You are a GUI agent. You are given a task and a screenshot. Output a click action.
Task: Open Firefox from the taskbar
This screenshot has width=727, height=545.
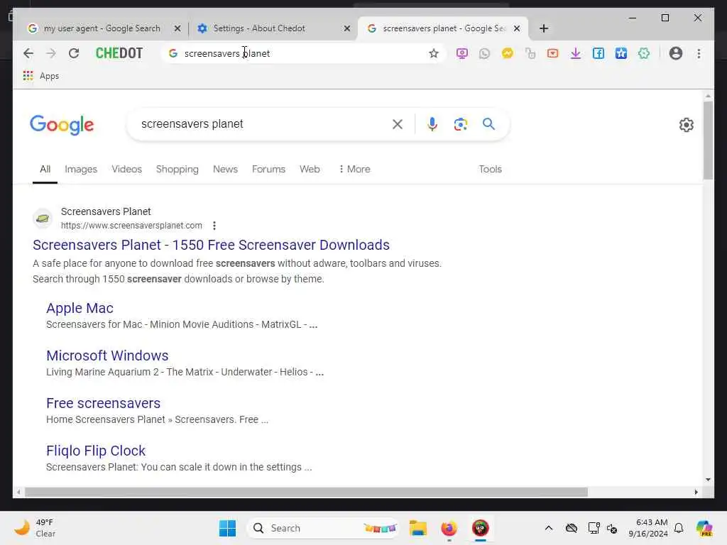click(449, 528)
